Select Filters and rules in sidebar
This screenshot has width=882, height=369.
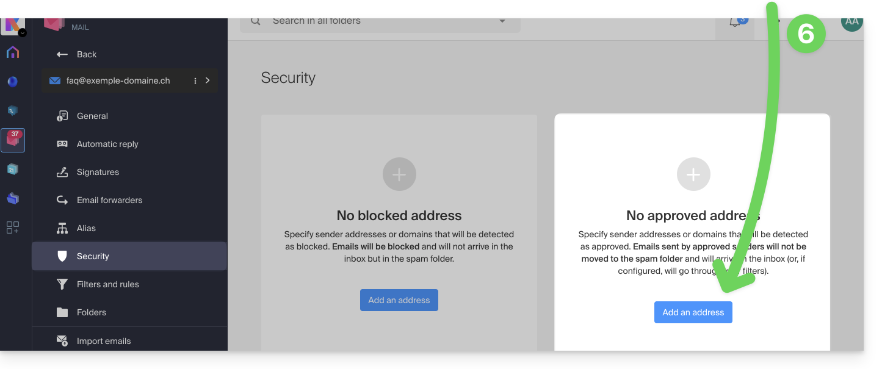pos(107,284)
